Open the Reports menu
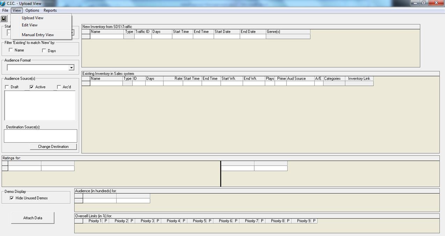Screen dimensions: 445x236 [50, 10]
